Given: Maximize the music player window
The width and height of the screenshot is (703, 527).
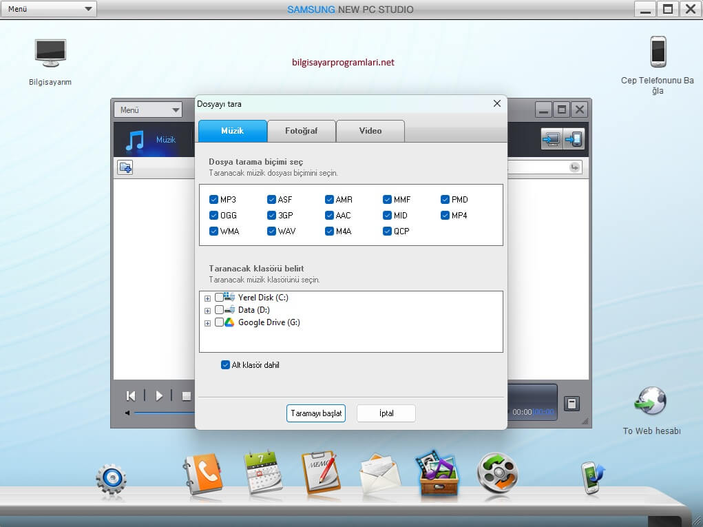Looking at the screenshot, I should pyautogui.click(x=561, y=110).
